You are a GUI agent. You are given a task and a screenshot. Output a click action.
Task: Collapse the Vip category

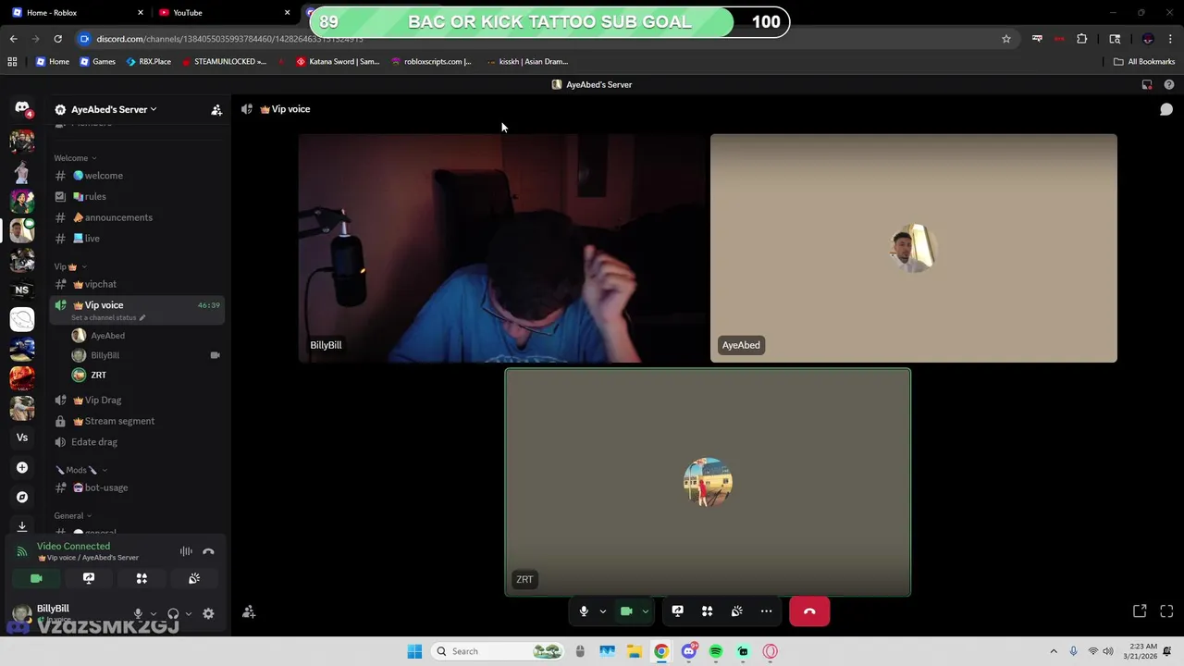pos(70,266)
